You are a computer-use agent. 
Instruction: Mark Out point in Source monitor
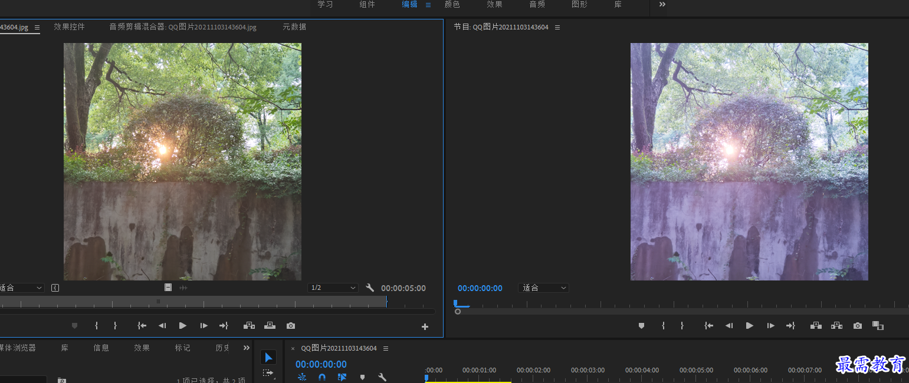click(x=115, y=325)
